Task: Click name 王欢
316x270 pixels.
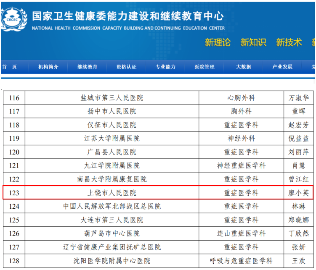Action: (x=298, y=261)
